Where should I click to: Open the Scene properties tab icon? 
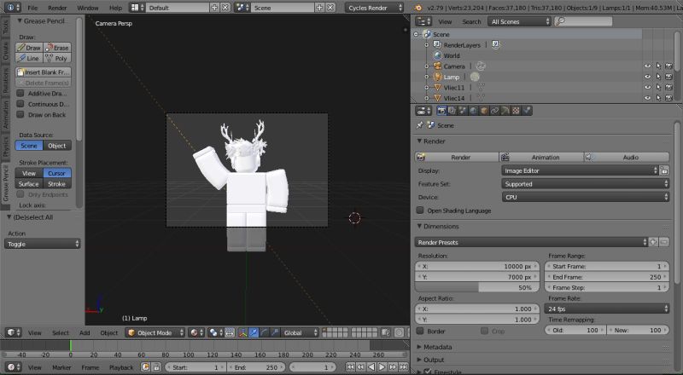click(463, 111)
